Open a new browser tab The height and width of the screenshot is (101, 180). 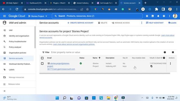click(145, 3)
